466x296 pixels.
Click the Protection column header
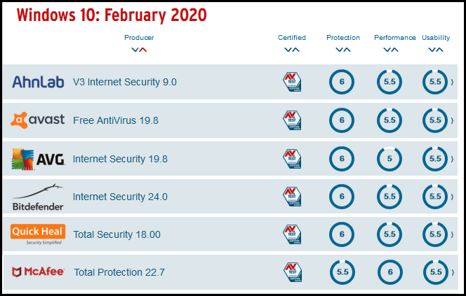click(x=343, y=38)
